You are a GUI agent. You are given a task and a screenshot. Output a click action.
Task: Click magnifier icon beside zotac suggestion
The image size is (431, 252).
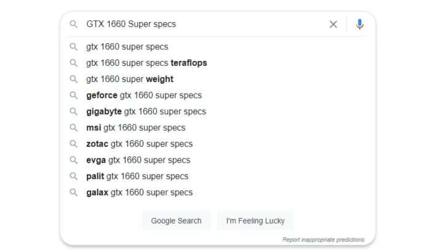(73, 144)
